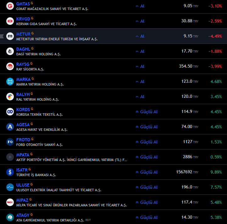Click the AGESA logo icon
Screen dimensions: 227x224
(10, 127)
